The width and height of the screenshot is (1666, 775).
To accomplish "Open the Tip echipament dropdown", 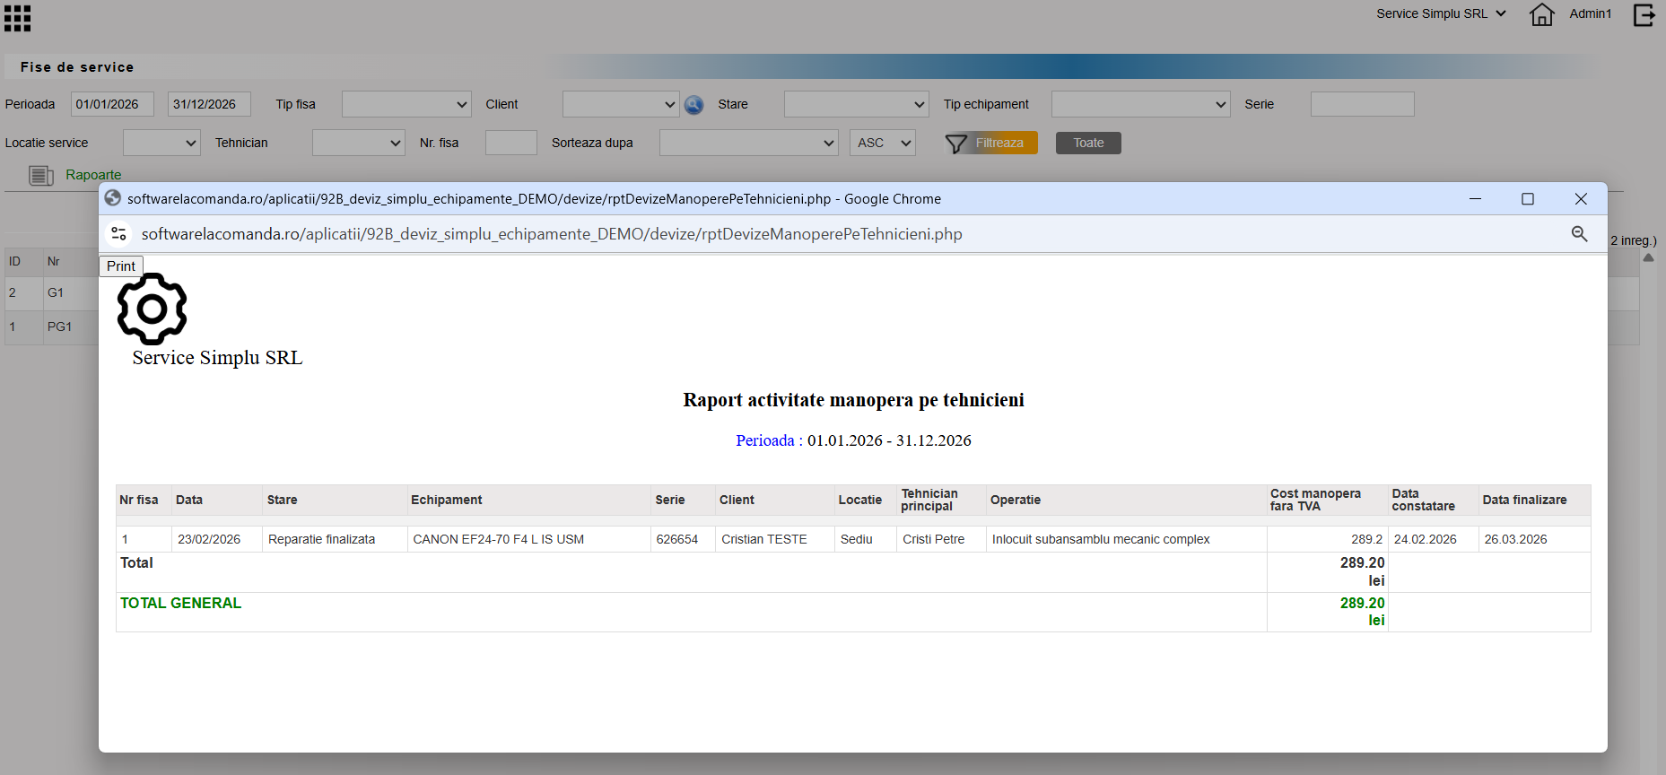I will 1140,104.
